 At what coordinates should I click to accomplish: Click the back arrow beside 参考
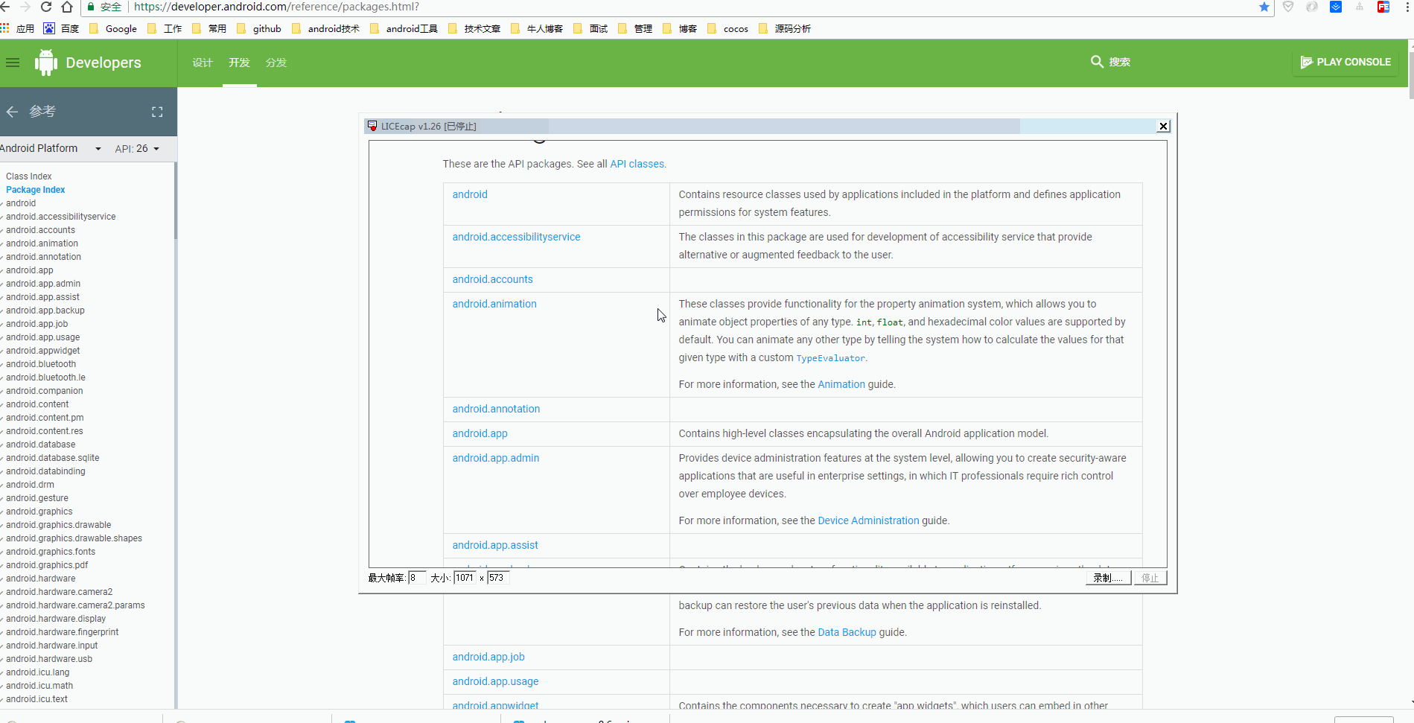12,112
